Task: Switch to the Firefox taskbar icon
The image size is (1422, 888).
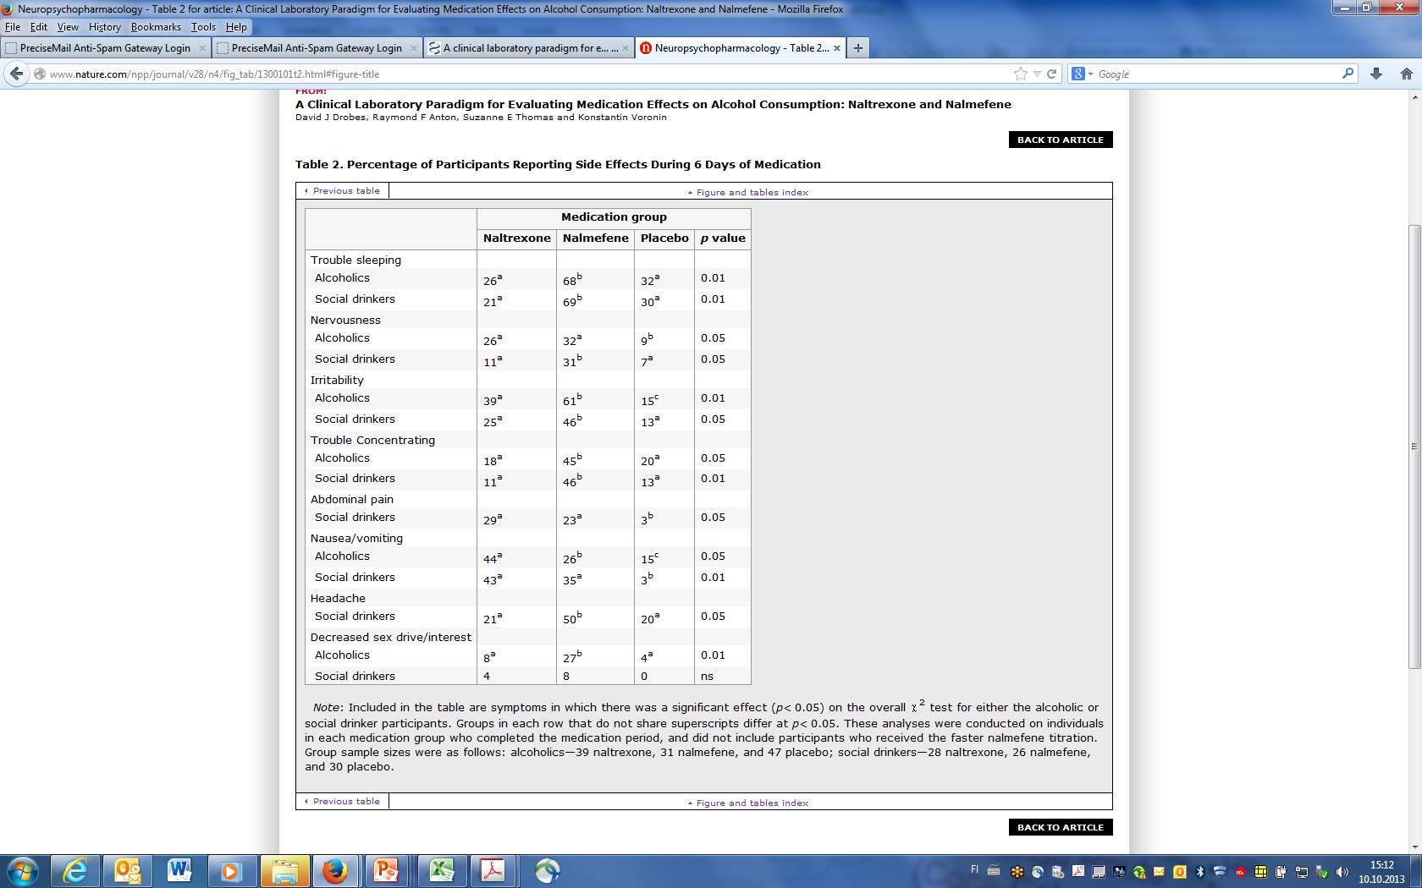Action: (335, 871)
